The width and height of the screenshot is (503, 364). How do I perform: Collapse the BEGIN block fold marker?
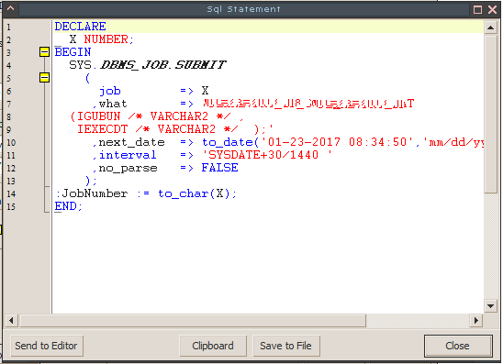tap(44, 52)
